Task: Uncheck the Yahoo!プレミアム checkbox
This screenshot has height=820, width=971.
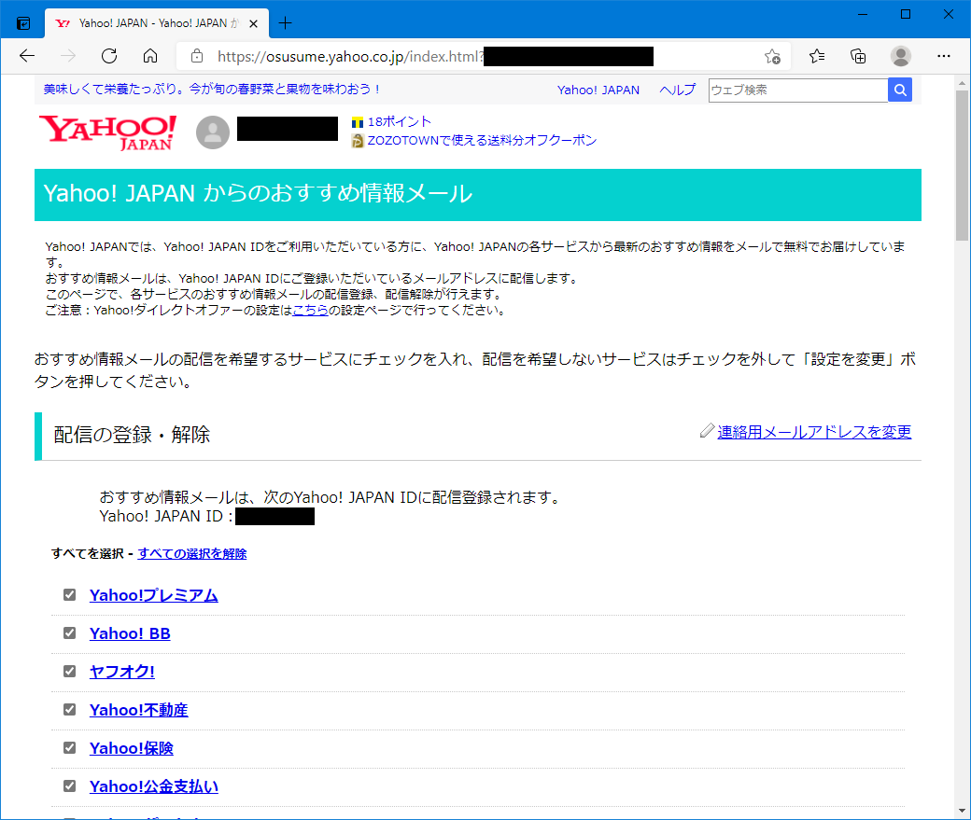Action: [69, 595]
